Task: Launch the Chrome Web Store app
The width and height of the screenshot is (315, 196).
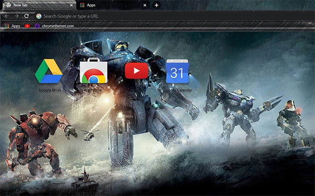Action: (94, 71)
